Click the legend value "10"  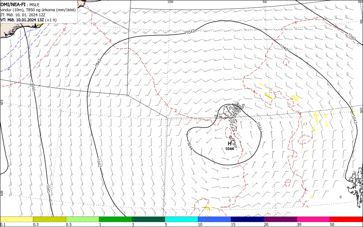200,224
